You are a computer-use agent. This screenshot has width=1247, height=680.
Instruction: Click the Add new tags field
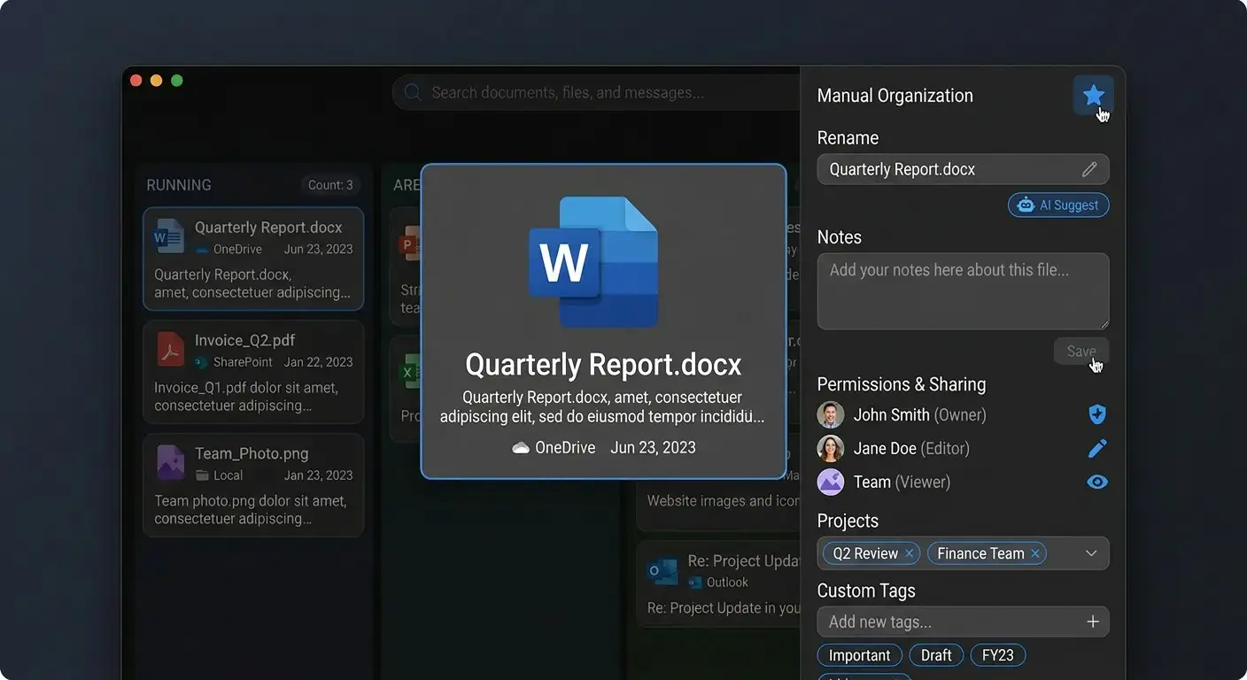pos(963,622)
